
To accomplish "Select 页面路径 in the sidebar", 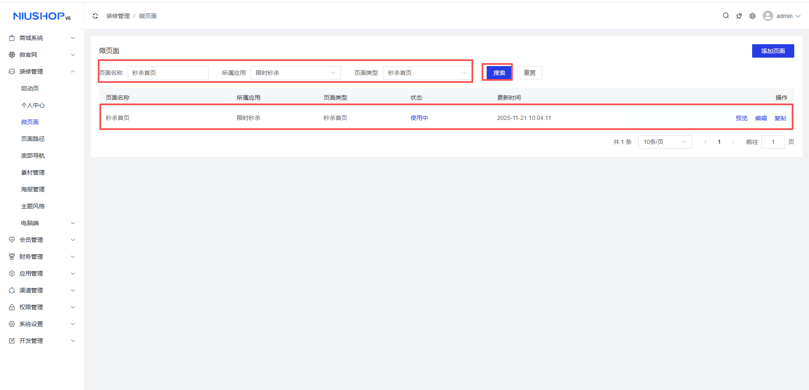I will click(x=33, y=139).
